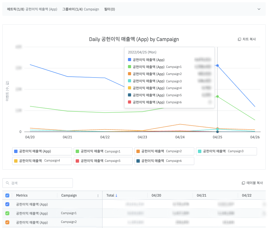The height and width of the screenshot is (228, 268).
Task: Open the Campaign column options menu
Action: pos(98,195)
